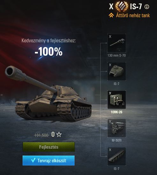Select the 130 mm S-70 gun module
Image resolution: width=157 pixels, height=175 pixels.
(117, 43)
